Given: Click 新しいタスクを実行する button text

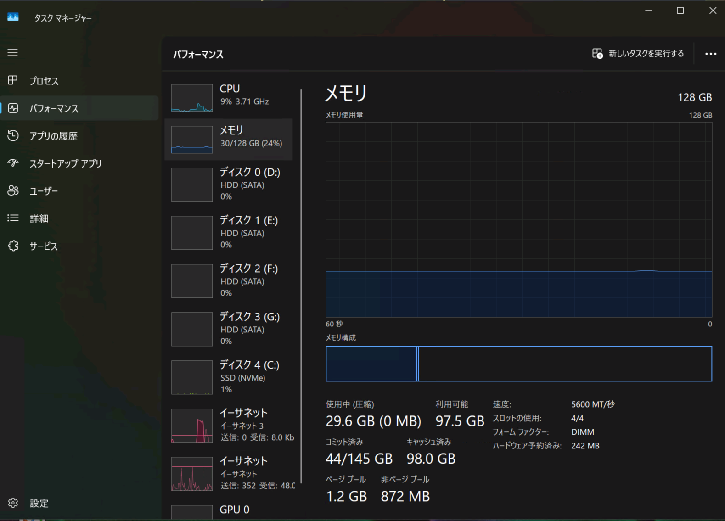Looking at the screenshot, I should [x=646, y=54].
